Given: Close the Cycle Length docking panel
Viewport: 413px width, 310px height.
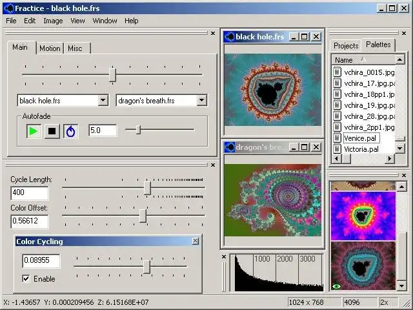Looking at the screenshot, I should [x=213, y=165].
